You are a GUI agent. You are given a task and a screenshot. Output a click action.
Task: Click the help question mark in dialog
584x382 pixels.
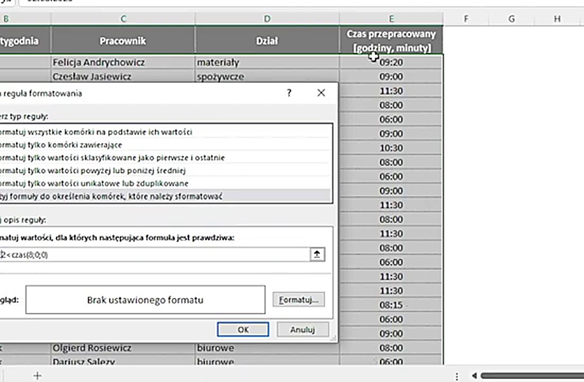point(289,93)
